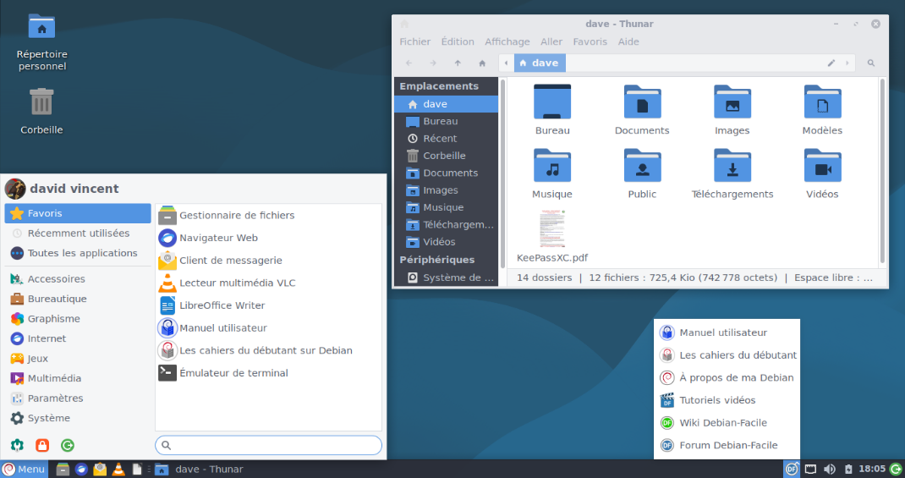Viewport: 905px width, 478px height.
Task: Select the Favoris category in menu
Action: pyautogui.click(x=78, y=213)
